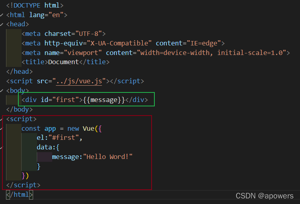Click the <!DOCTYPE html> declaration line
The height and width of the screenshot is (204, 300).
tap(35, 5)
